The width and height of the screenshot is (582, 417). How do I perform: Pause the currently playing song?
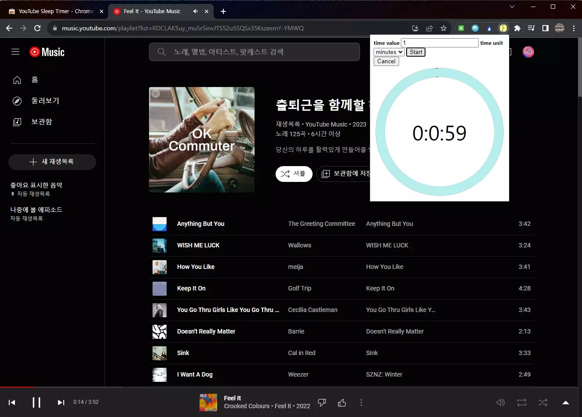pyautogui.click(x=36, y=402)
